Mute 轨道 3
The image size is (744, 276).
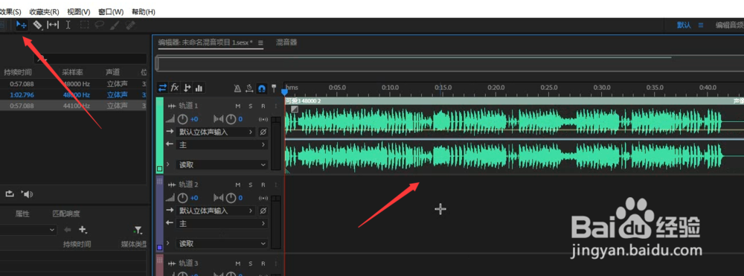point(238,263)
